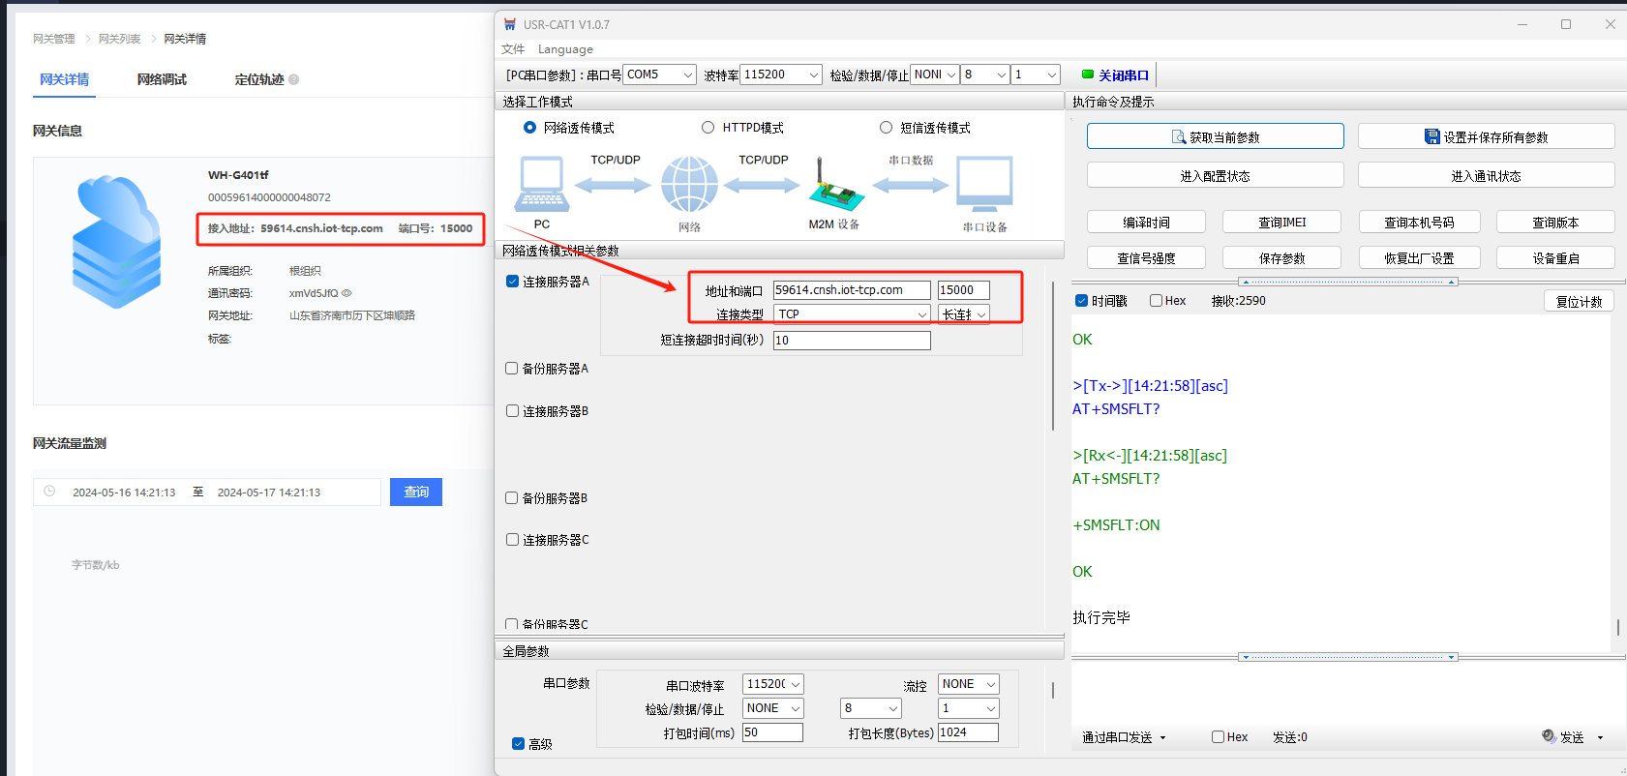Reveal 通讯密码 with the eye icon

[346, 293]
